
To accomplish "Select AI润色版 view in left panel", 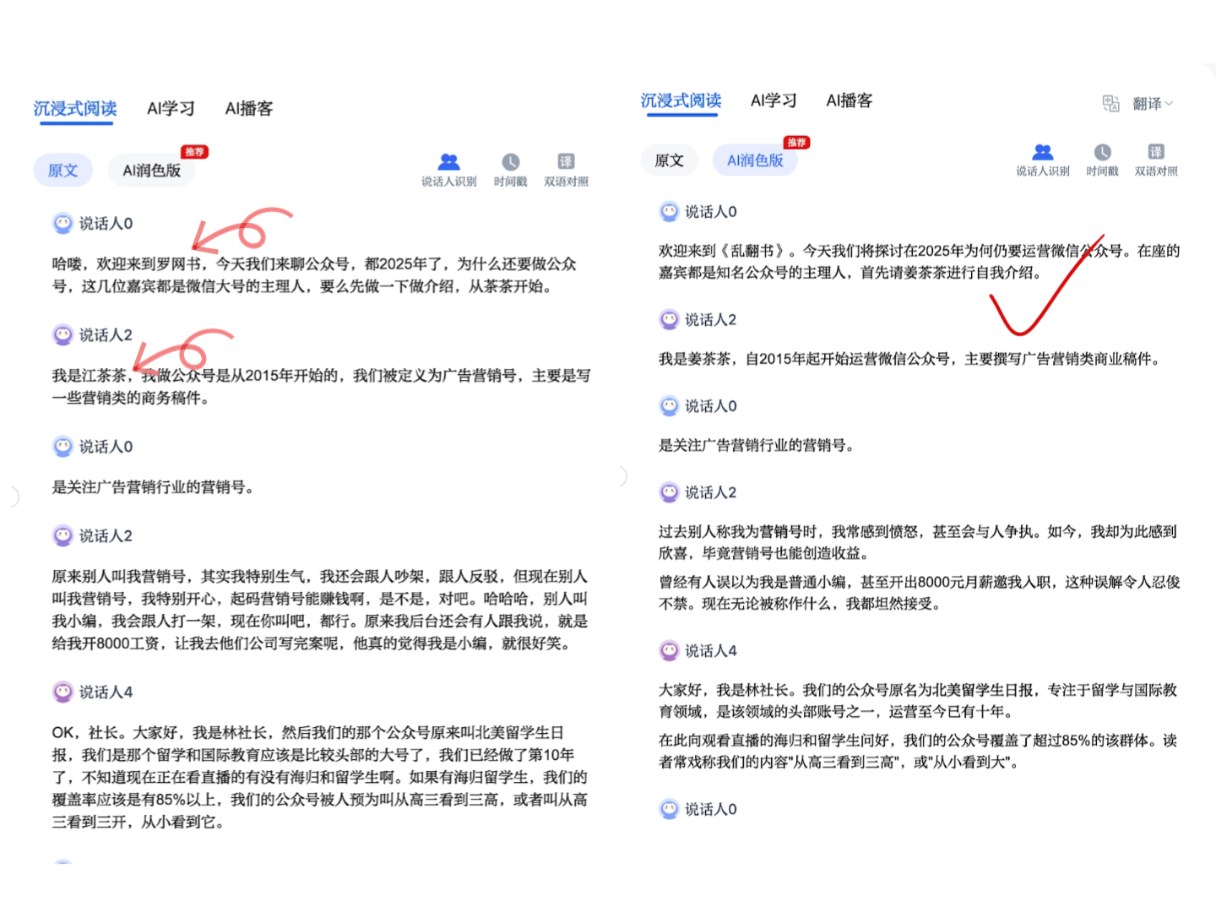I will pos(152,170).
